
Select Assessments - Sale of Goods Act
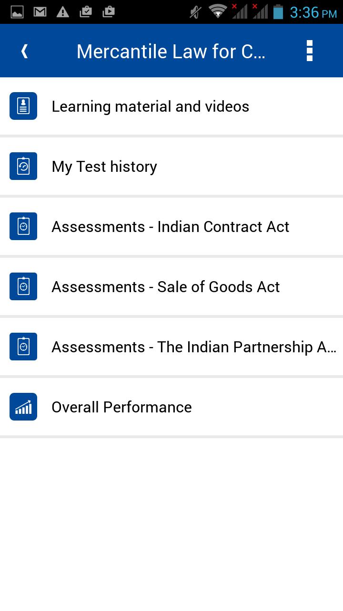click(166, 287)
